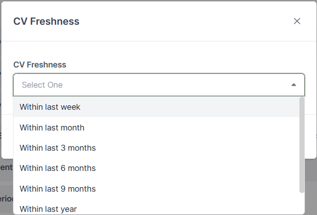The width and height of the screenshot is (317, 215).
Task: Choose Within last month option
Action: click(x=52, y=127)
